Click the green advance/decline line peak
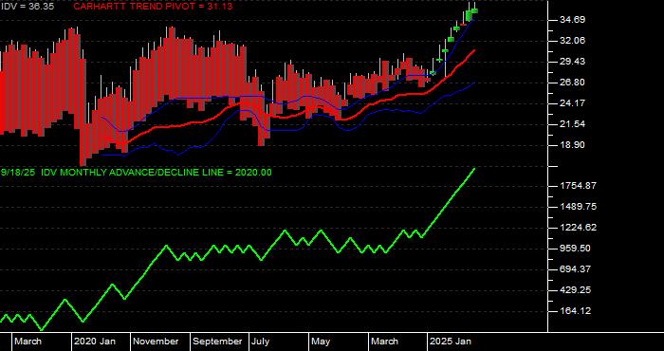Screen dimensions: 664x351 474,170
